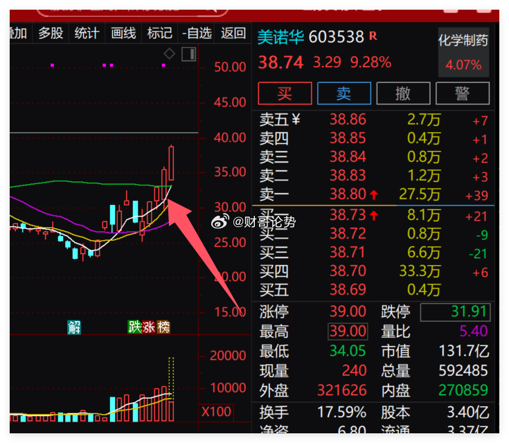
Task: Click the red 买 buy button
Action: pyautogui.click(x=285, y=93)
